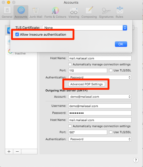Open the SMTP Authentication Password dropdown
Screen dimensions: 143x167
pyautogui.click(x=100, y=139)
